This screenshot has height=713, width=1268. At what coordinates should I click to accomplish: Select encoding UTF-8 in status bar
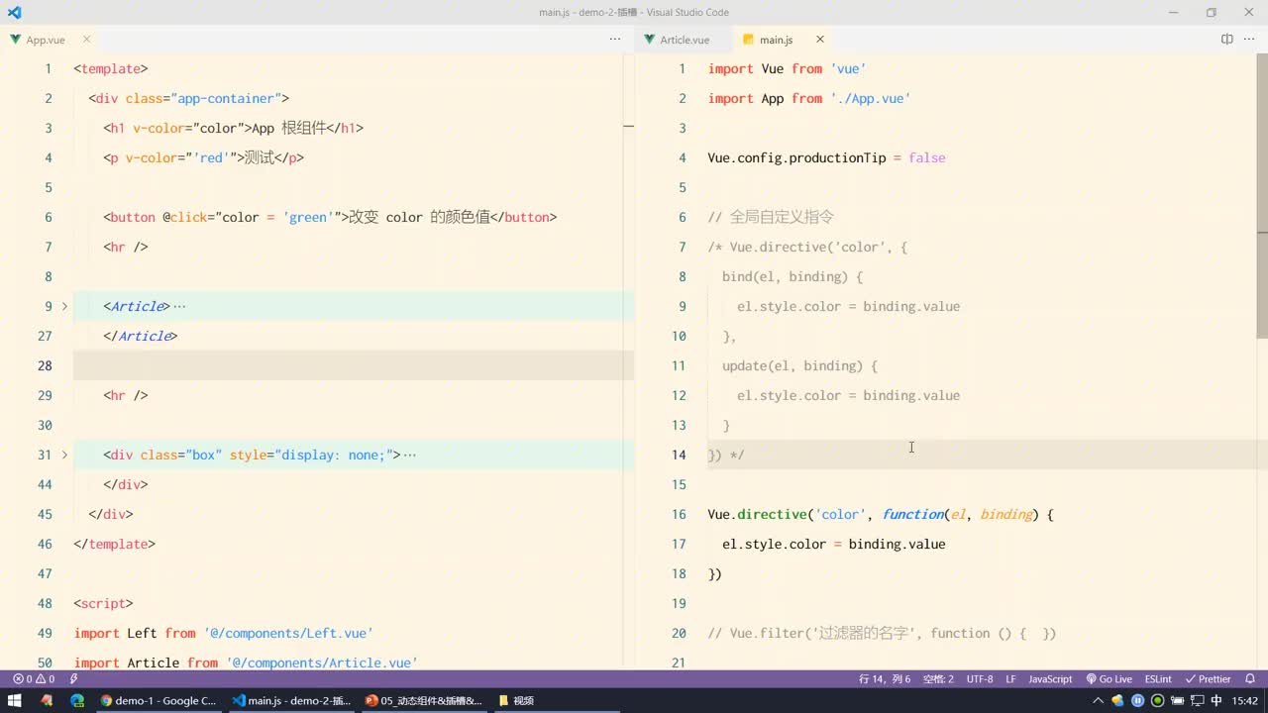click(980, 679)
